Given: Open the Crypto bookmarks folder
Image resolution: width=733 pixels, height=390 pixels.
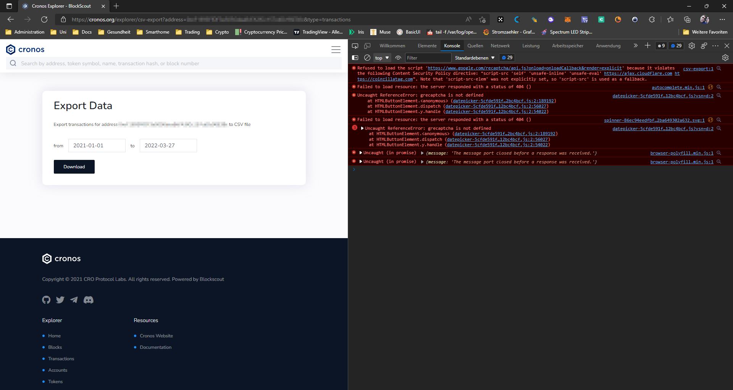Looking at the screenshot, I should [x=218, y=32].
